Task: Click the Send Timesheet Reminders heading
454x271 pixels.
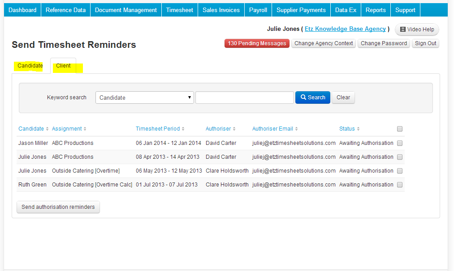Action: 74,45
